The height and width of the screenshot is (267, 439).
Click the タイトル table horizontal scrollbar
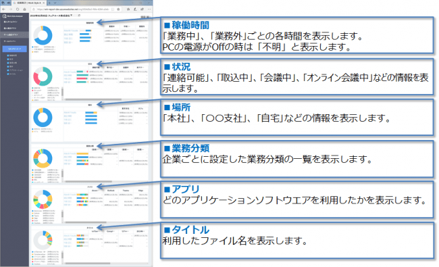click(88, 264)
